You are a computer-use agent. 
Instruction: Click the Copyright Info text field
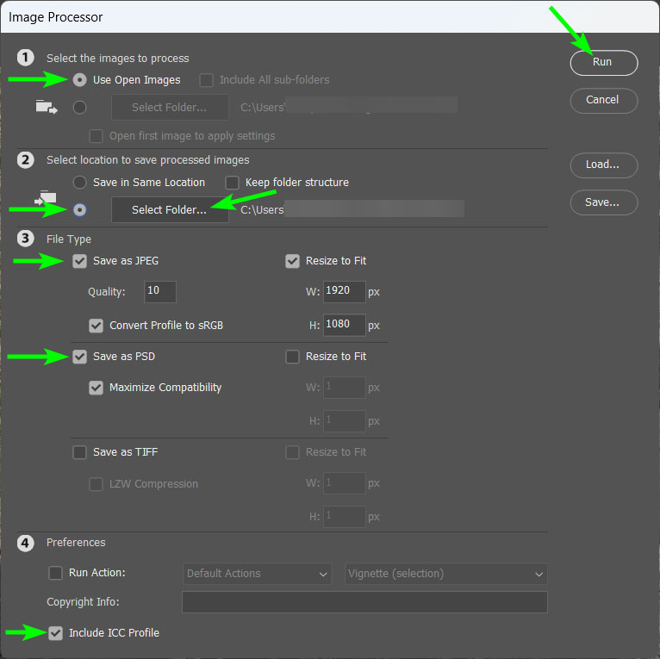click(364, 602)
